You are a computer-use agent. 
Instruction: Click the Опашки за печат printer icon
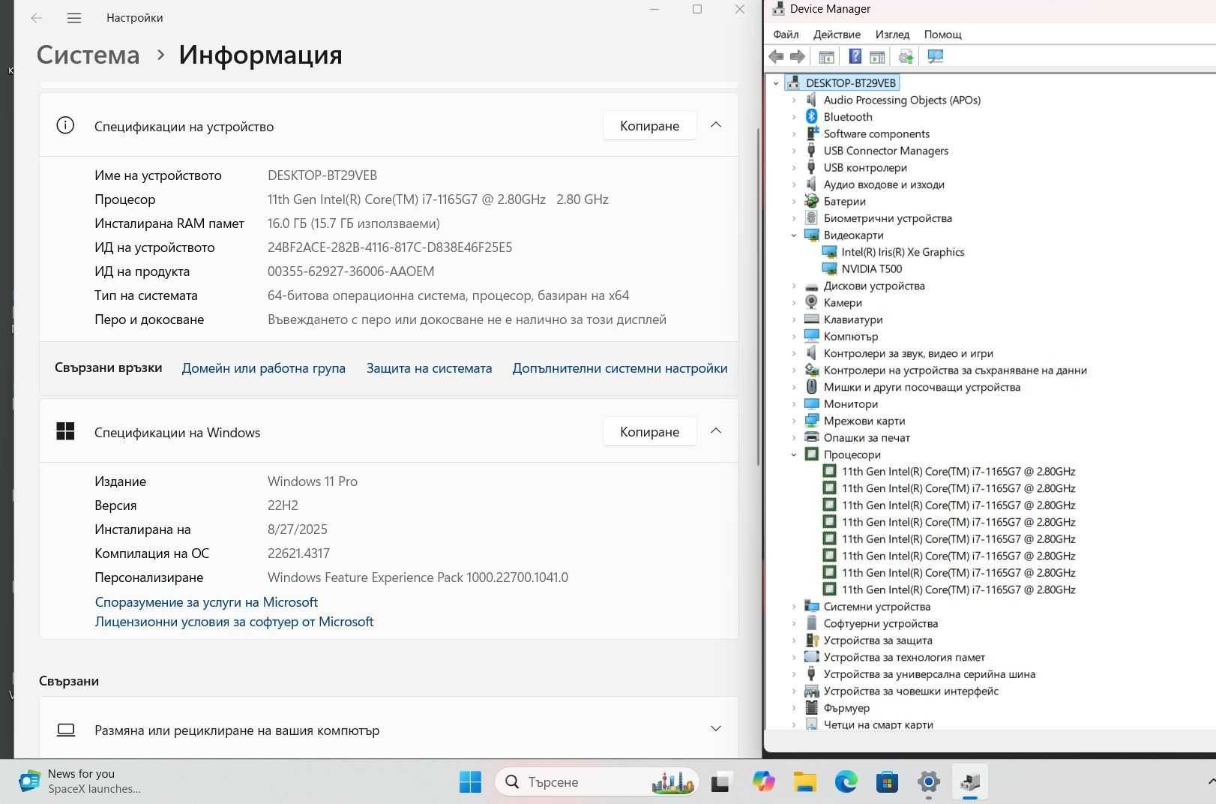click(811, 437)
